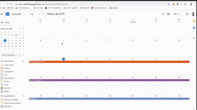Open the main hamburger menu

point(2,14)
